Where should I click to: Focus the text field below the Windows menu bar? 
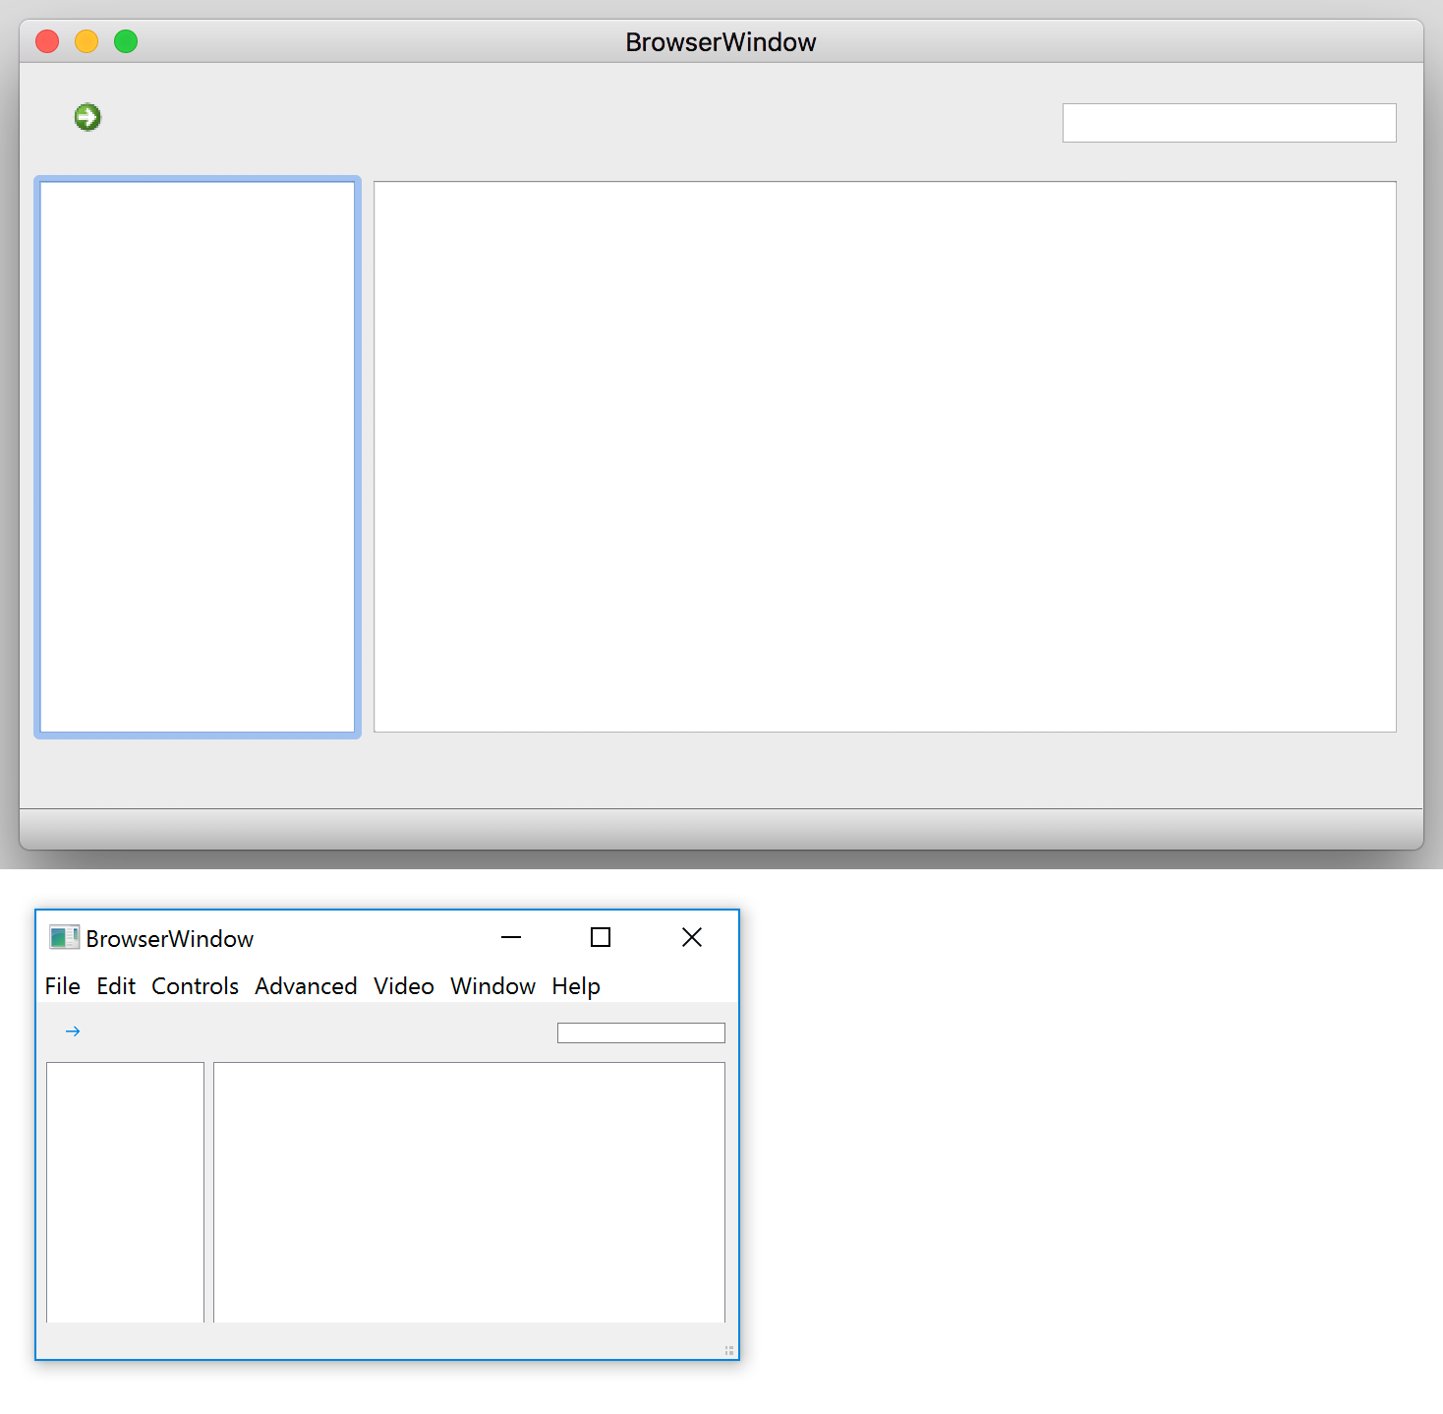pos(641,1032)
